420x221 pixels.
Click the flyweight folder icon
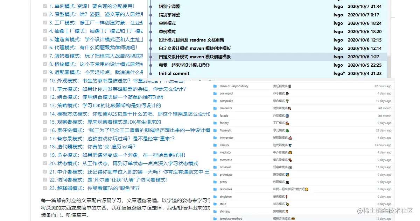[216, 130]
